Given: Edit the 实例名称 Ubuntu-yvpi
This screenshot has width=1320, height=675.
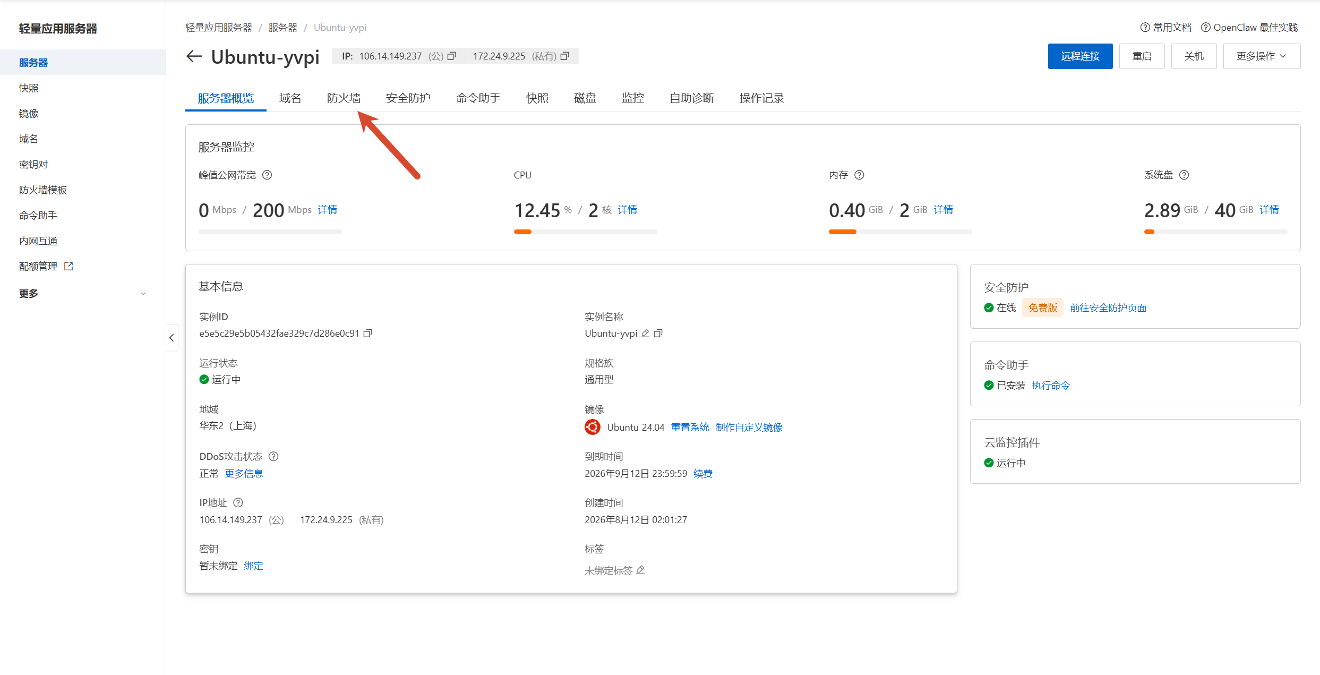Looking at the screenshot, I should point(645,333).
